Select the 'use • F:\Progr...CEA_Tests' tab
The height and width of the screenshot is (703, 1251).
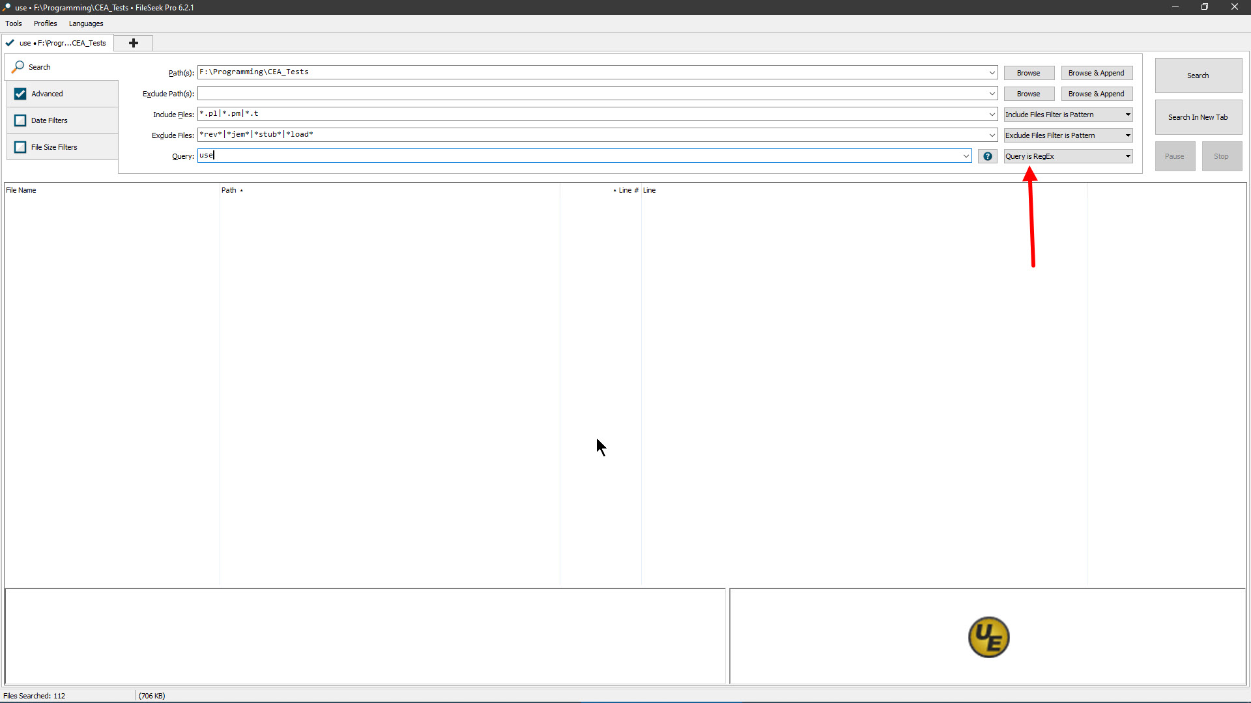[x=57, y=43]
